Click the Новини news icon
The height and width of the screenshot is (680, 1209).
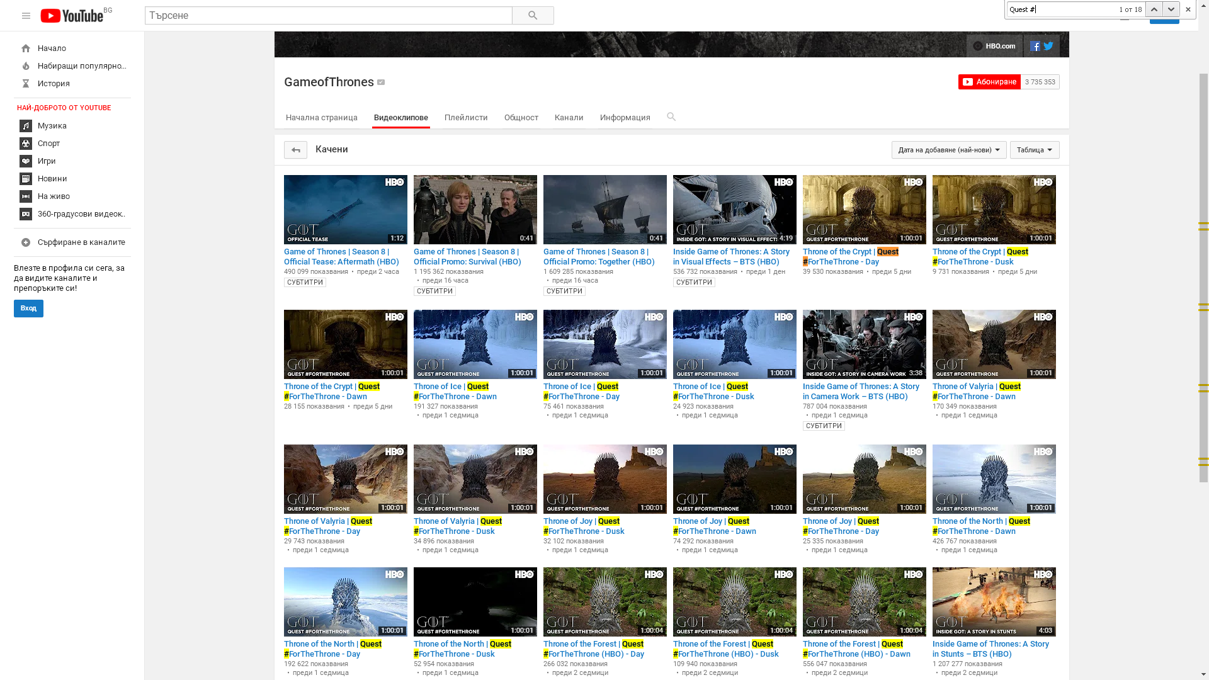(x=26, y=179)
